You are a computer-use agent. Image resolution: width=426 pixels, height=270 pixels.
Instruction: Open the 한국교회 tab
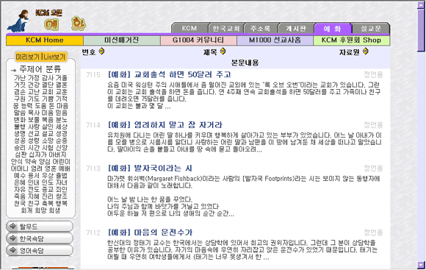pos(226,28)
